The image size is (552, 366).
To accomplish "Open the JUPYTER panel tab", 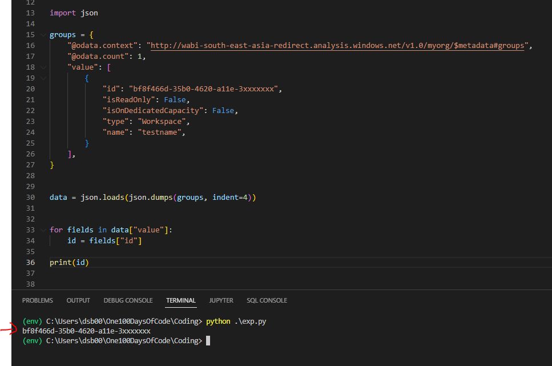I will [x=221, y=300].
